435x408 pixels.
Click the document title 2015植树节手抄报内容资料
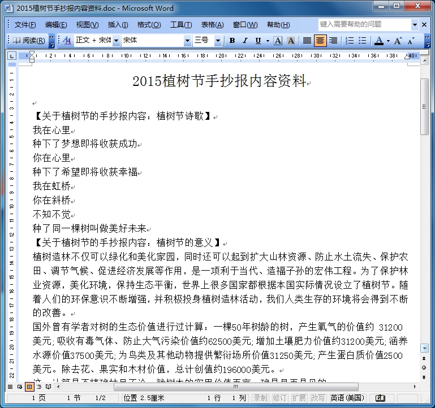(x=219, y=81)
